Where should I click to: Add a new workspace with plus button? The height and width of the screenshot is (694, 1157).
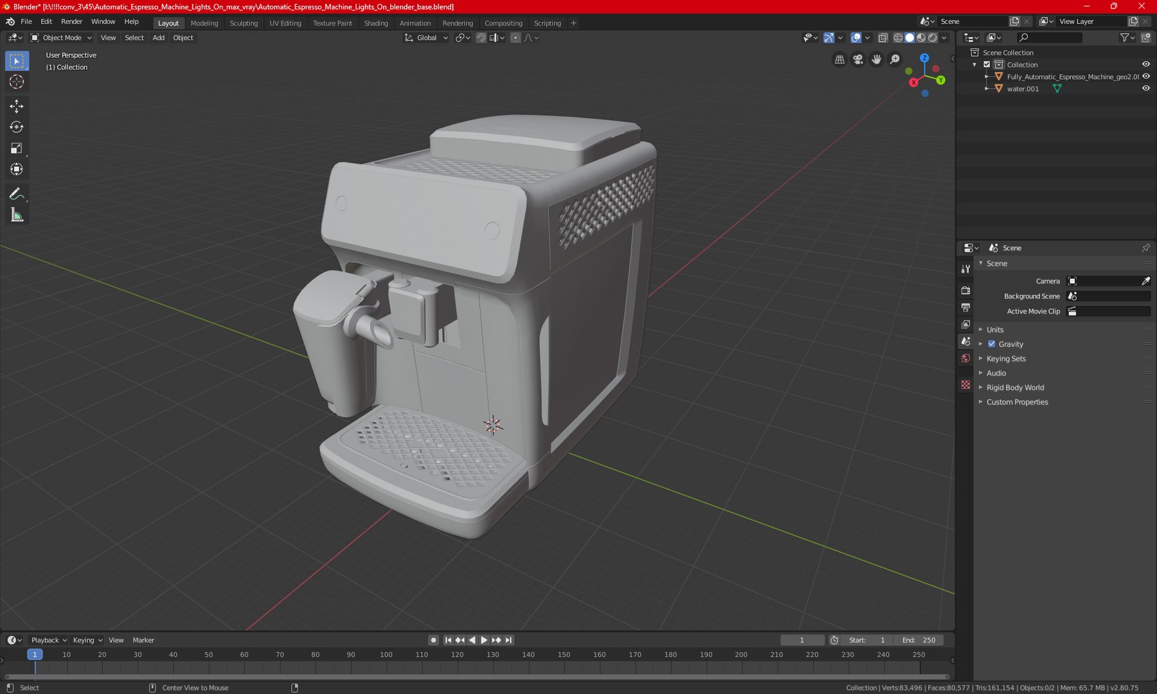[x=573, y=23]
